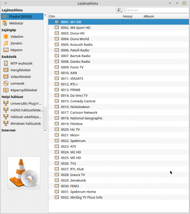Open the playlist view mode dropdown
Screen dimensions: 190x214
[119, 10]
